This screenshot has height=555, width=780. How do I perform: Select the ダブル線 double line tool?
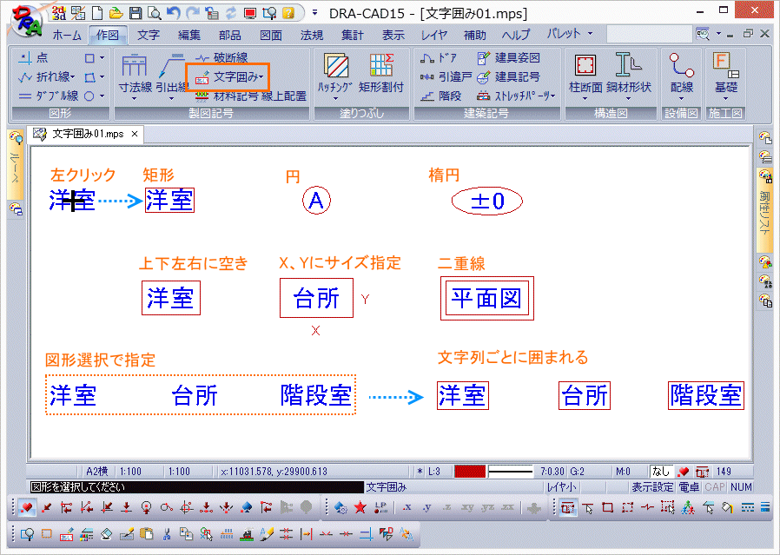pos(49,96)
